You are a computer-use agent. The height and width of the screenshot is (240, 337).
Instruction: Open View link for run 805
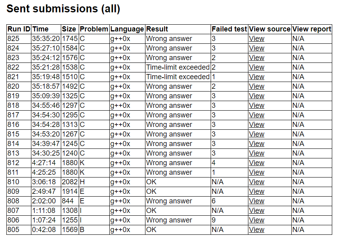pyautogui.click(x=256, y=230)
